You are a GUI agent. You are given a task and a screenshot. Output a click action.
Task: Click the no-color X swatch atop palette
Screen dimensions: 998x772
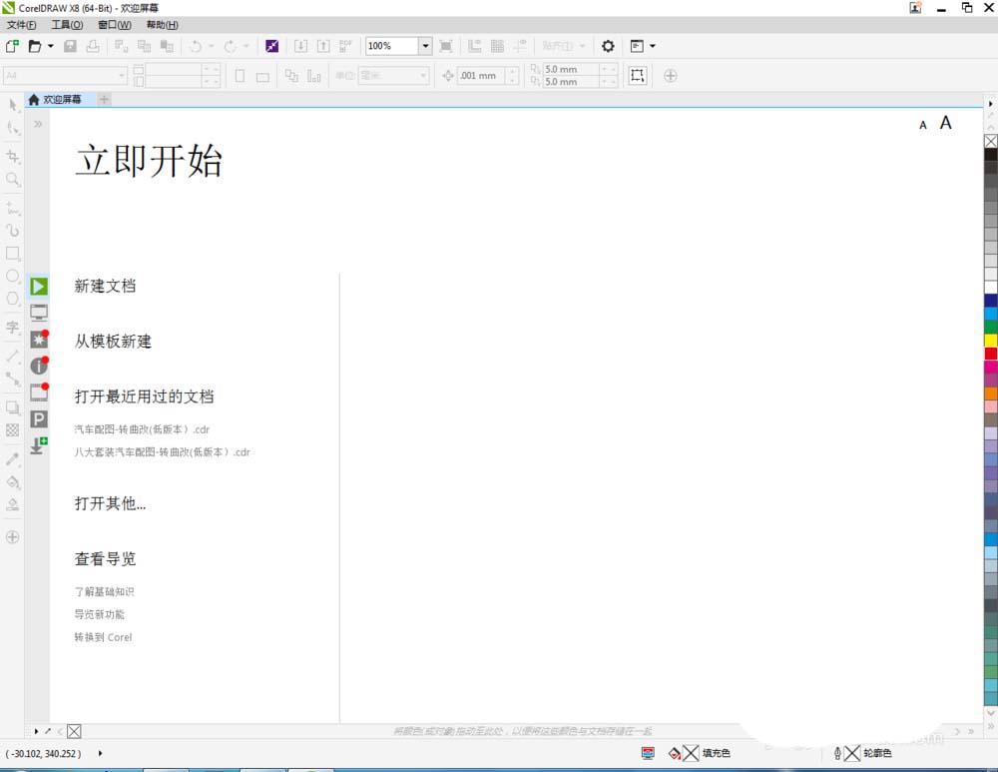click(x=991, y=141)
